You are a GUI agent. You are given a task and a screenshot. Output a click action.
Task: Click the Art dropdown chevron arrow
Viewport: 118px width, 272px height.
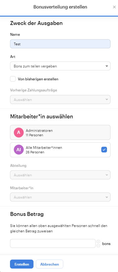pyautogui.click(x=107, y=66)
